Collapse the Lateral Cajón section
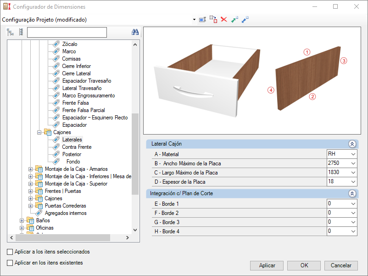This screenshot has height=276, width=368. click(352, 144)
